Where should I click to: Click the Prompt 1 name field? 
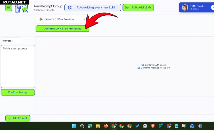click(x=11, y=41)
